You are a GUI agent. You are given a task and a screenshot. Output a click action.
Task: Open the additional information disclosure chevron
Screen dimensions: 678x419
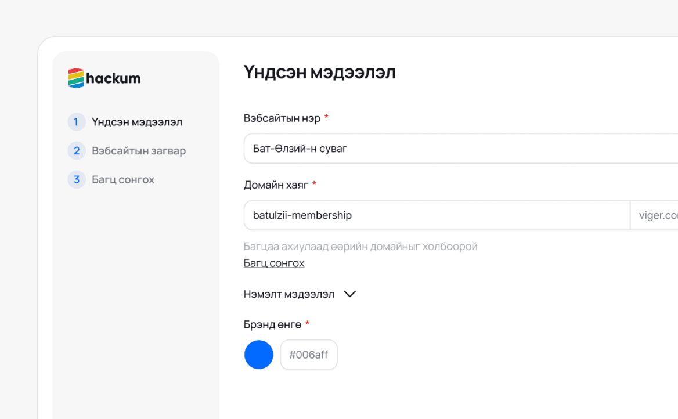[x=349, y=294]
